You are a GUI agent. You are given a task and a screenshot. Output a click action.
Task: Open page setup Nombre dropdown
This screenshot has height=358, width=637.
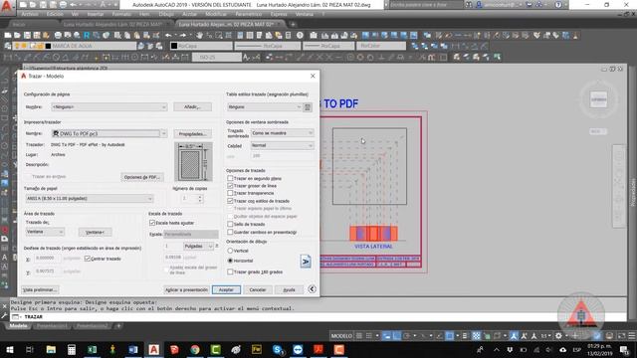pyautogui.click(x=108, y=107)
